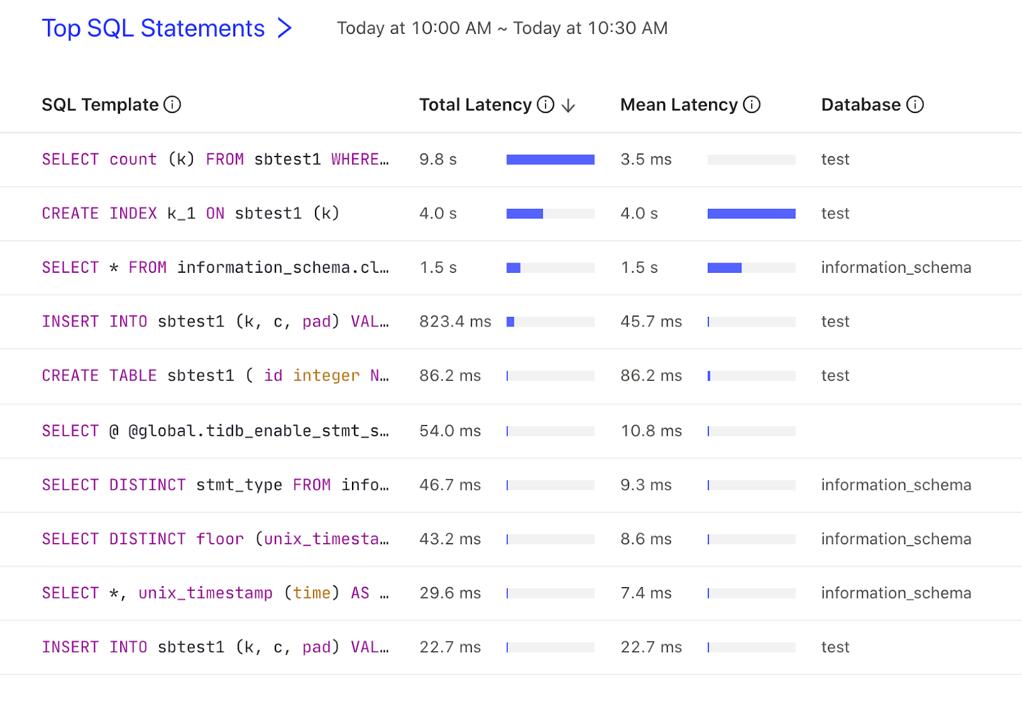The width and height of the screenshot is (1022, 704).
Task: Open Top SQL Statements chevron arrow
Action: point(285,28)
